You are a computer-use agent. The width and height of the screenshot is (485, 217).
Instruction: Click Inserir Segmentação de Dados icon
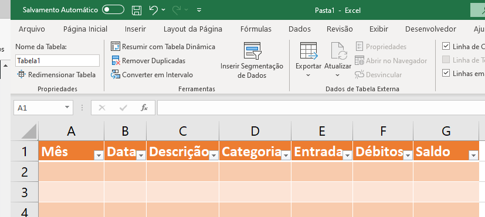pyautogui.click(x=252, y=51)
